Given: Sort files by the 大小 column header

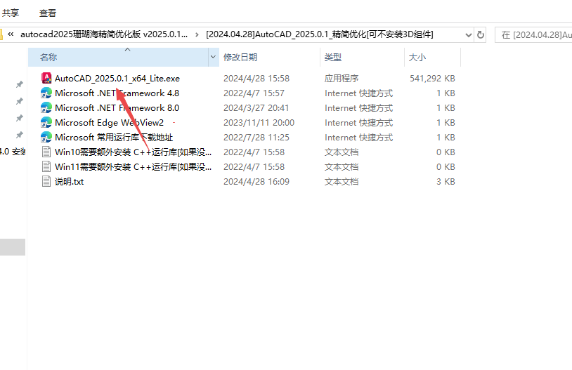Looking at the screenshot, I should coord(417,57).
